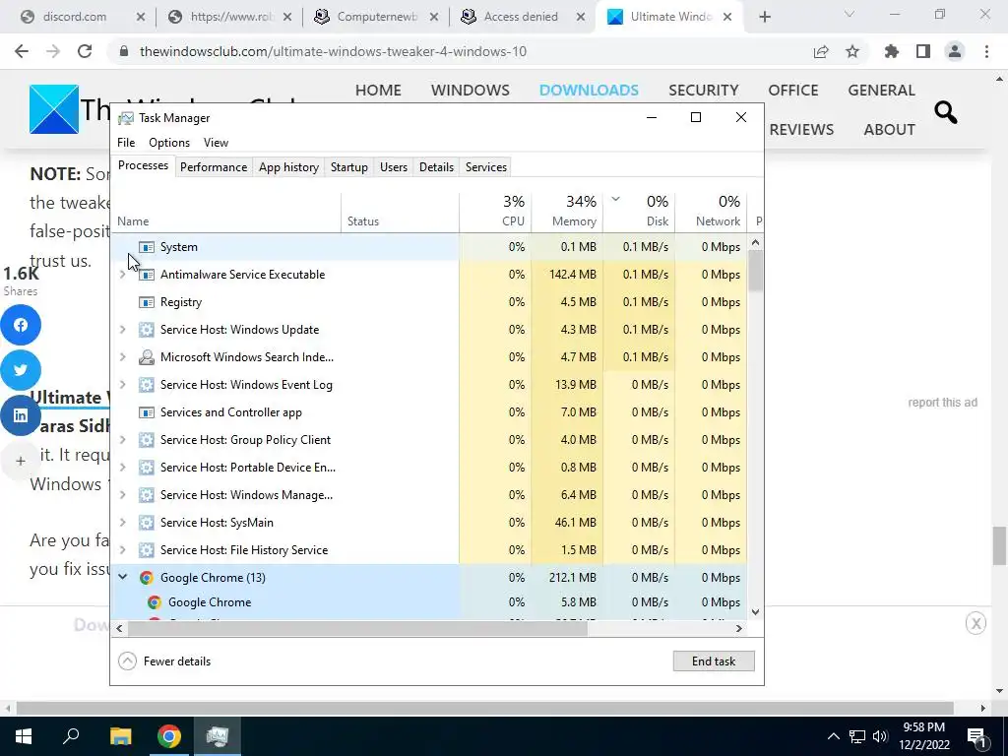
Task: Sort processes by CPU column
Action: point(495,212)
